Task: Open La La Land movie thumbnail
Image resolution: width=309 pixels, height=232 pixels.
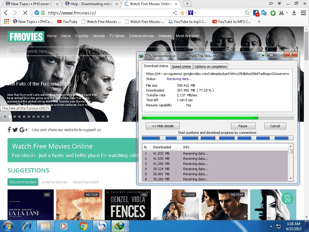Action: click(x=30, y=205)
